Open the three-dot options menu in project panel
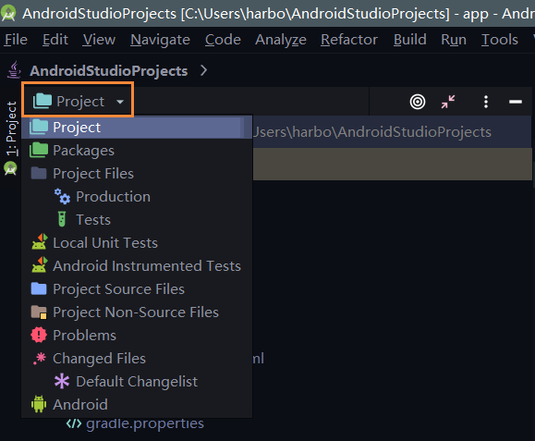The image size is (535, 441). point(486,102)
